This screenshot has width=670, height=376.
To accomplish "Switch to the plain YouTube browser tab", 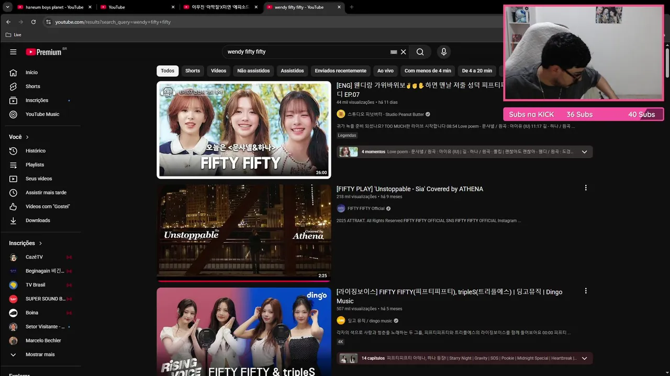I will (x=138, y=7).
